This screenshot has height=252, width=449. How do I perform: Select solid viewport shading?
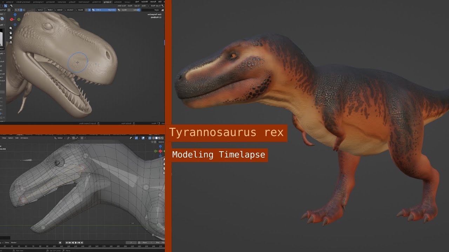156,138
